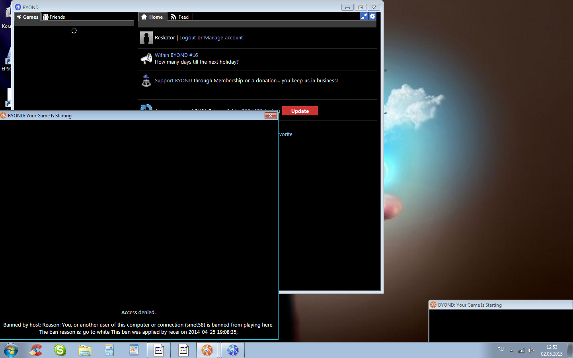Click the 'Access denied.' message text
Image resolution: width=573 pixels, height=358 pixels.
(x=138, y=313)
